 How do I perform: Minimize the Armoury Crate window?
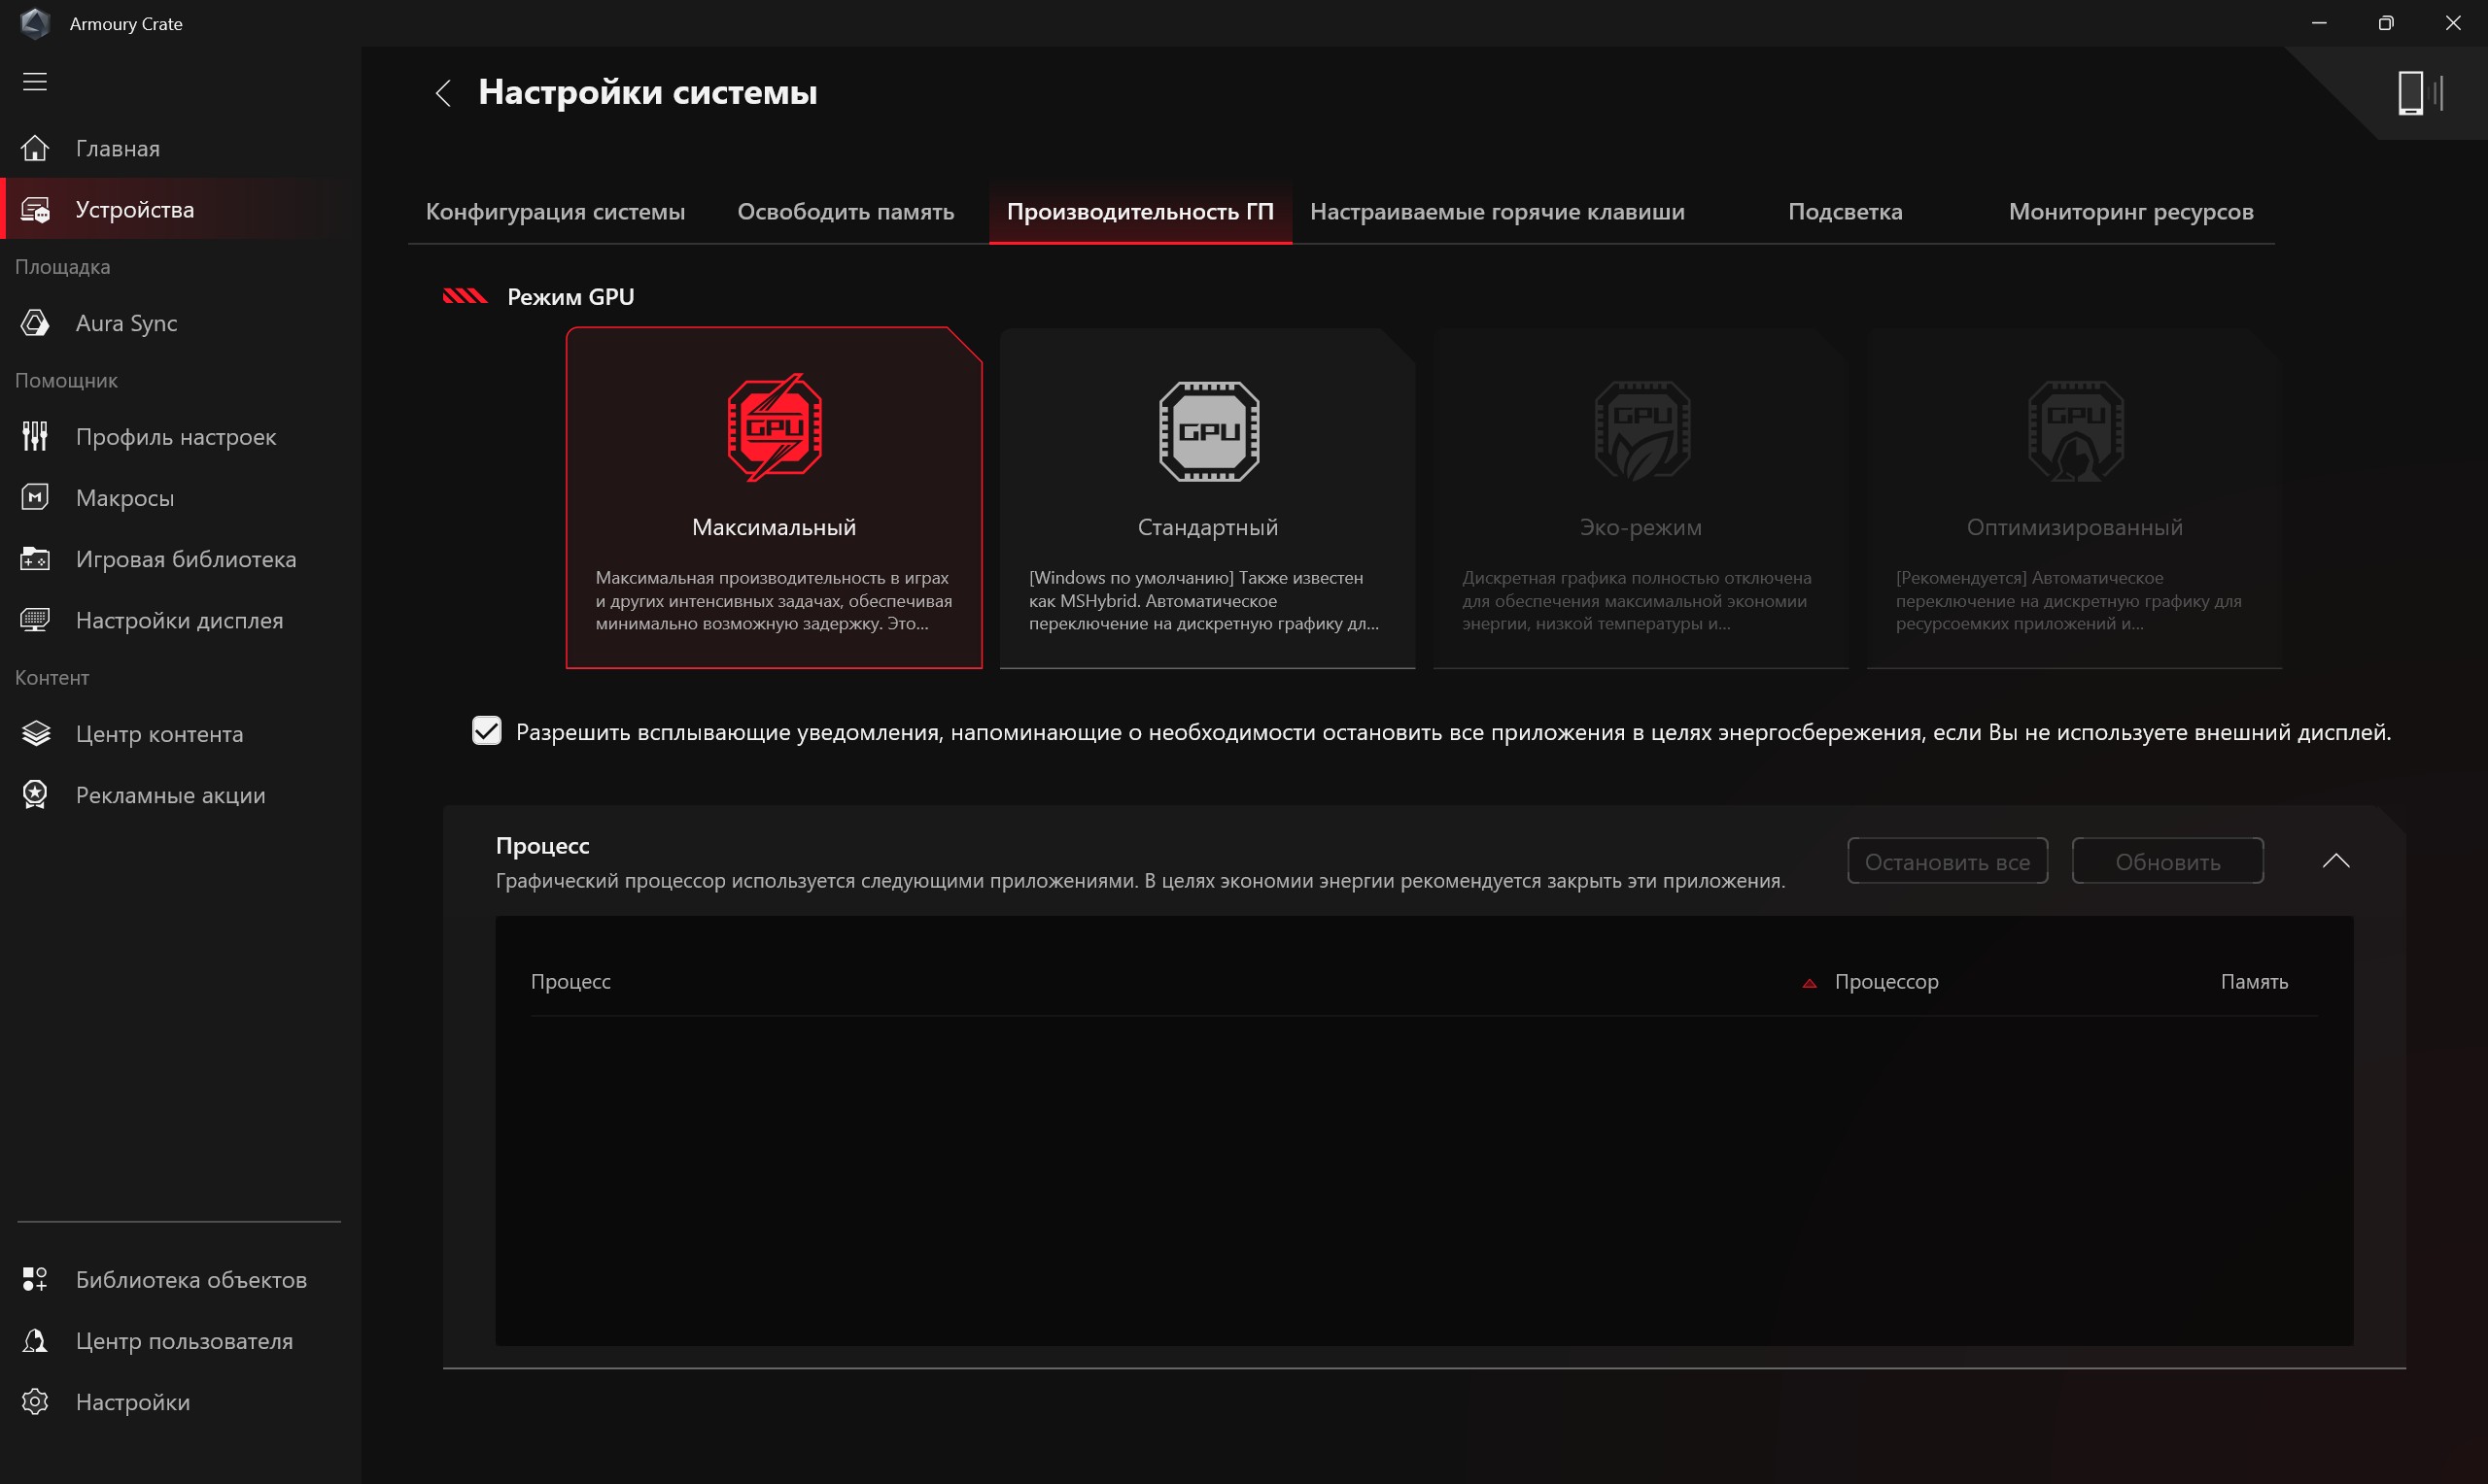click(2319, 23)
